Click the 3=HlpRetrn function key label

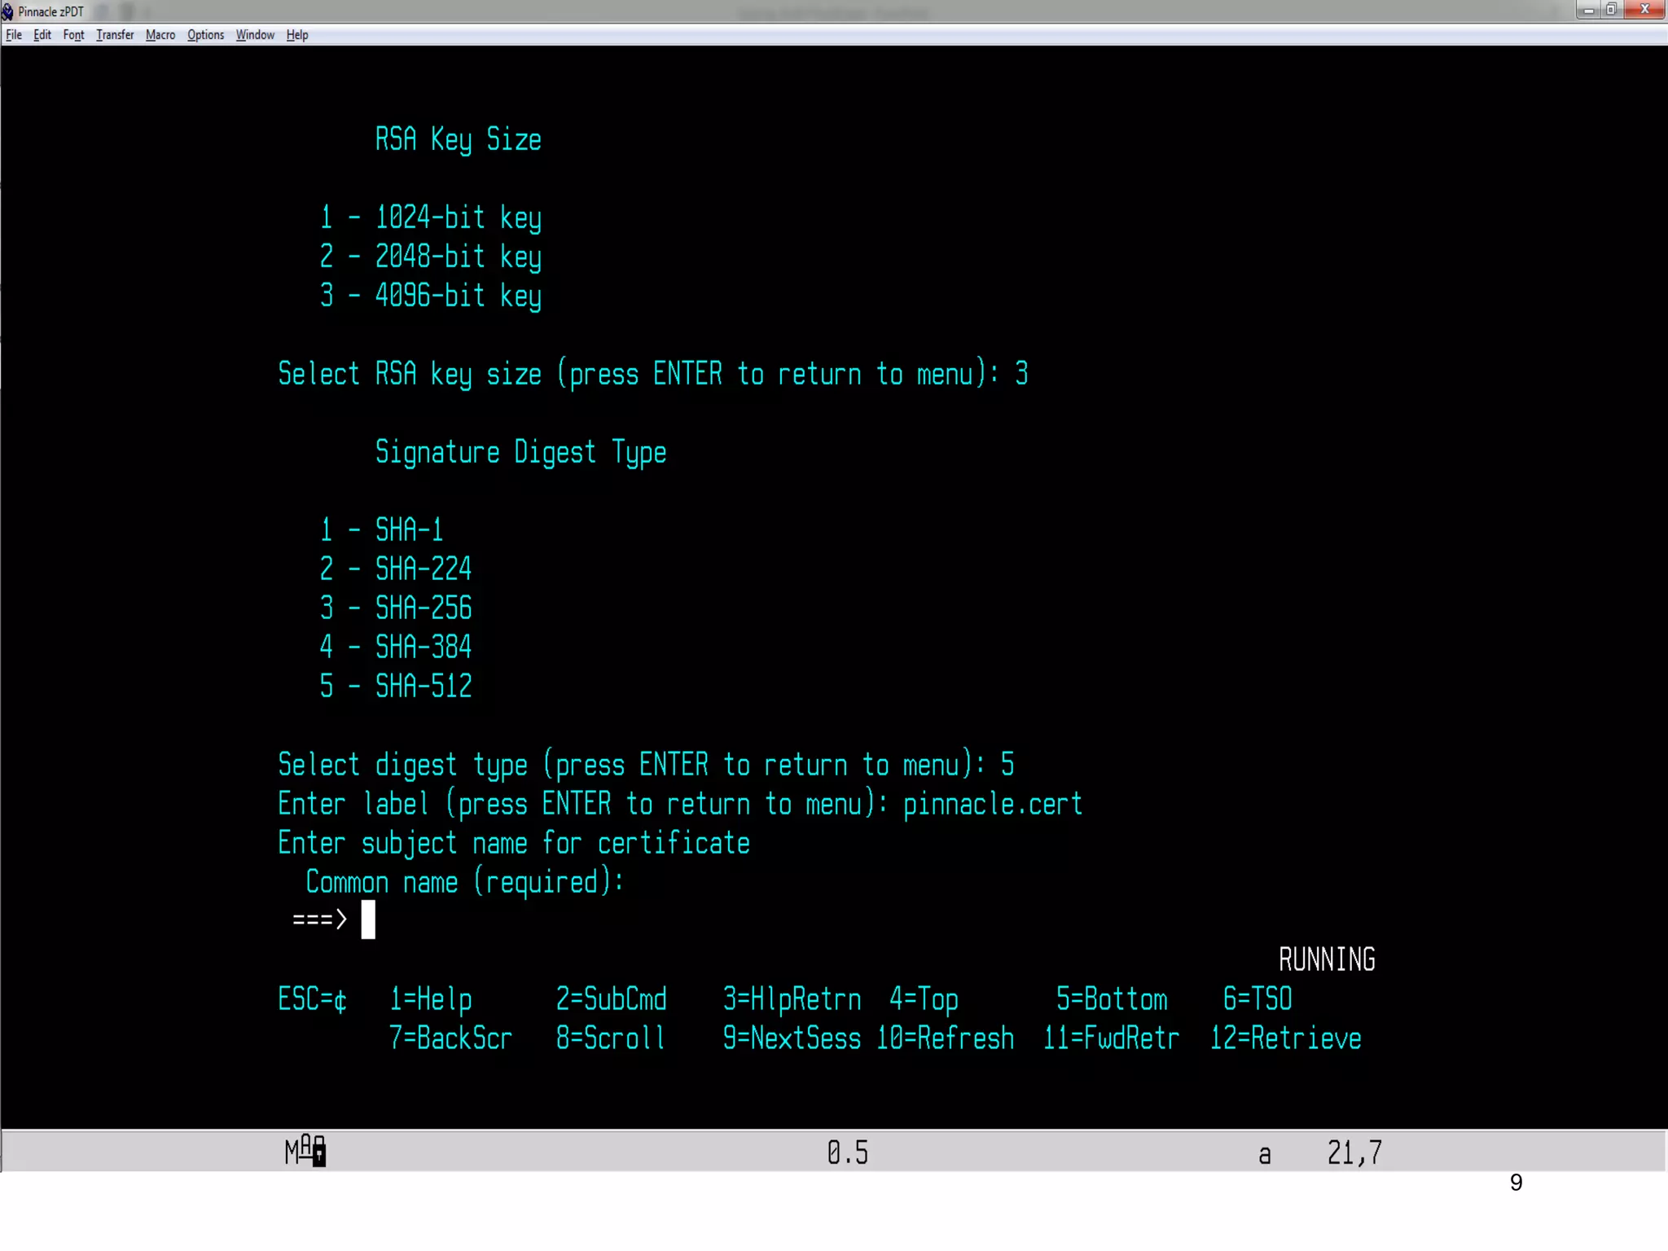pos(792,1000)
